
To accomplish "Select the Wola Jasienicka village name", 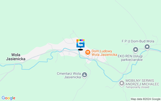I will pos(16,57).
